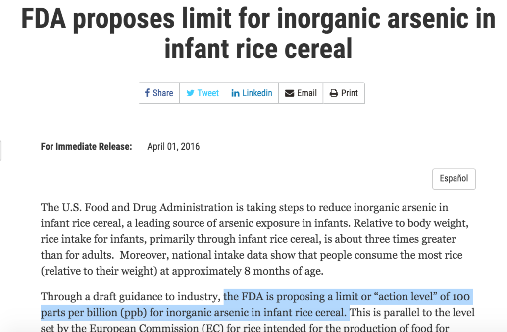The height and width of the screenshot is (332, 507).
Task: Click "The U.S. Food and Drug Administration" text
Action: coord(137,208)
